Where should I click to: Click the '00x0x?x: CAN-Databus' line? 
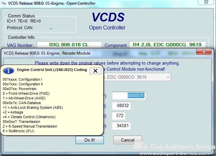[22, 103]
